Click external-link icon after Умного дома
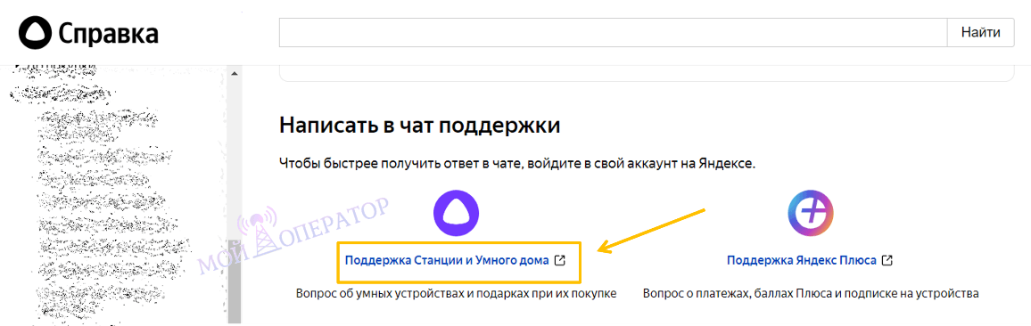 [x=559, y=260]
